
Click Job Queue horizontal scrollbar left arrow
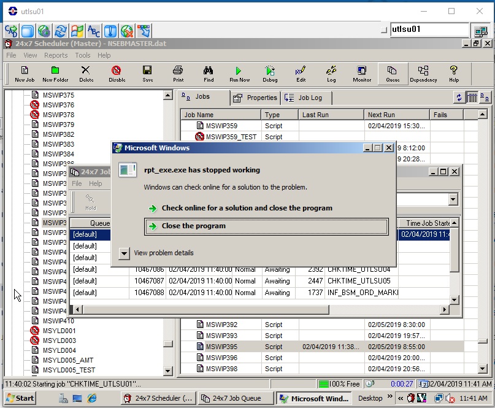point(77,309)
